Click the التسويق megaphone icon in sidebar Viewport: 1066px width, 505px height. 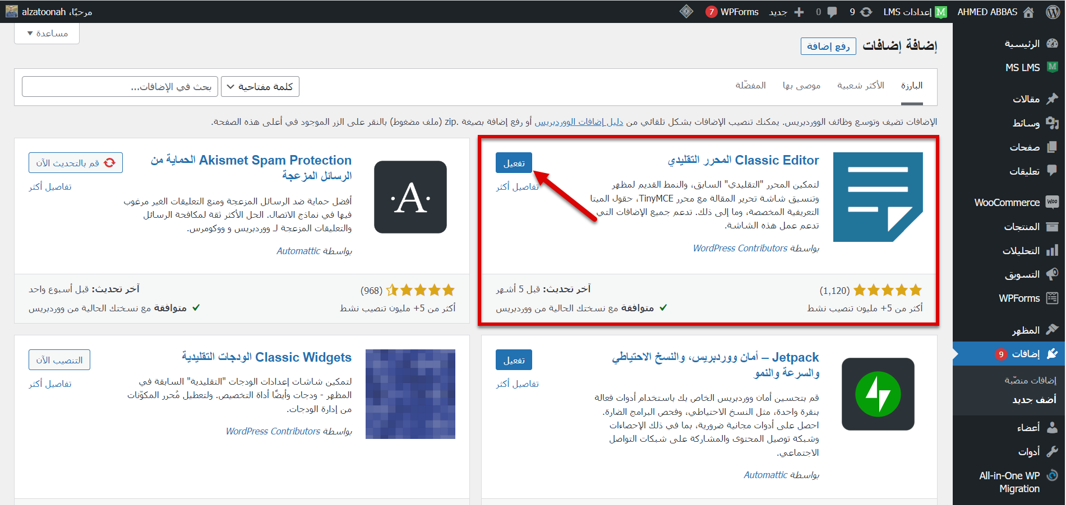[1052, 274]
